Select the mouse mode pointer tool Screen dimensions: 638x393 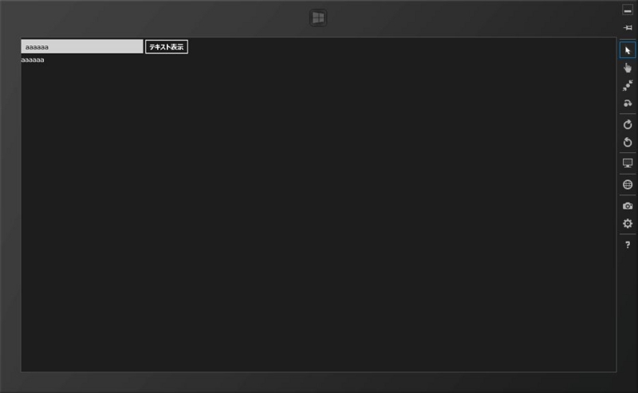(628, 50)
